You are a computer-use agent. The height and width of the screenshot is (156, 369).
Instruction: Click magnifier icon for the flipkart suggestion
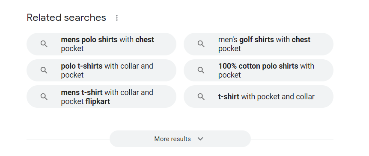click(x=44, y=96)
